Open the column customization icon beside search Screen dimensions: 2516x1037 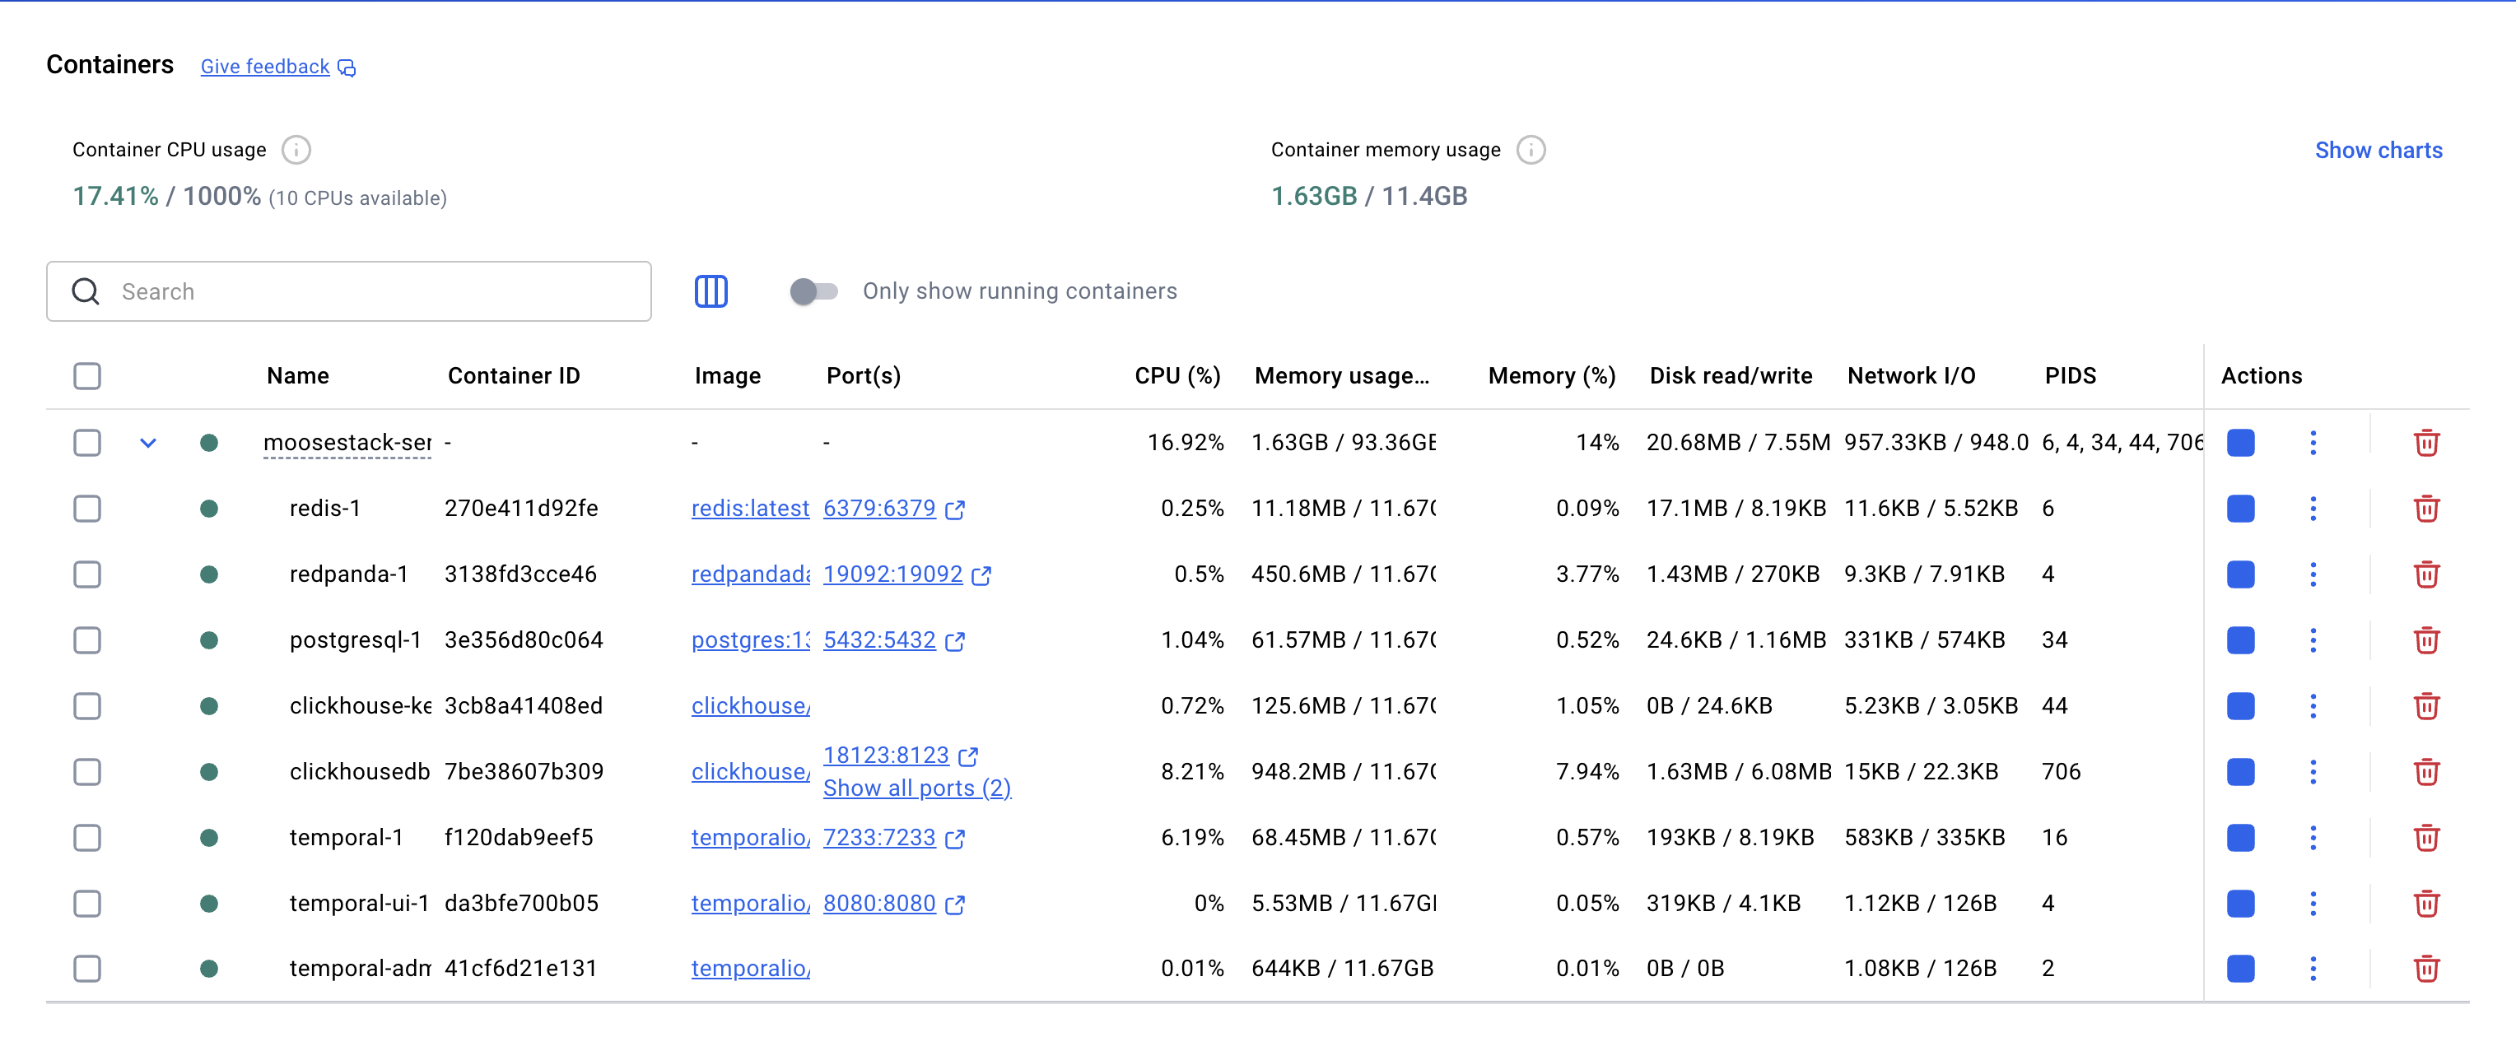tap(711, 291)
